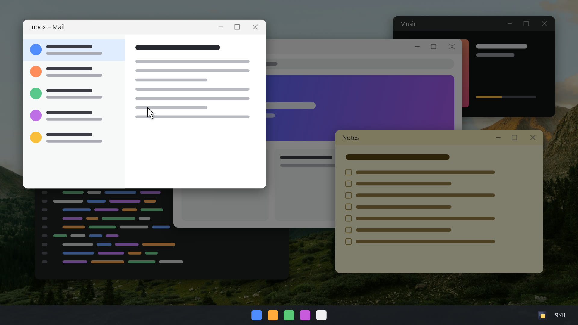The width and height of the screenshot is (578, 325).
Task: Select the mail with the yellow avatar
Action: tap(74, 138)
